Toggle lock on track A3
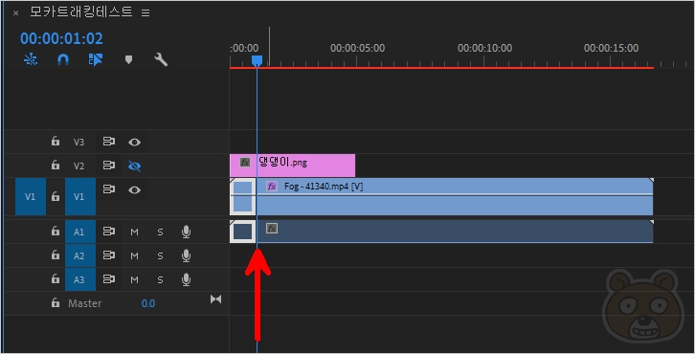Screen dimensions: 695x354 point(55,279)
